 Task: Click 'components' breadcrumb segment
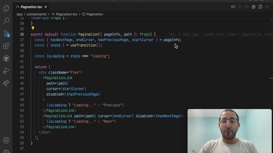point(36,14)
